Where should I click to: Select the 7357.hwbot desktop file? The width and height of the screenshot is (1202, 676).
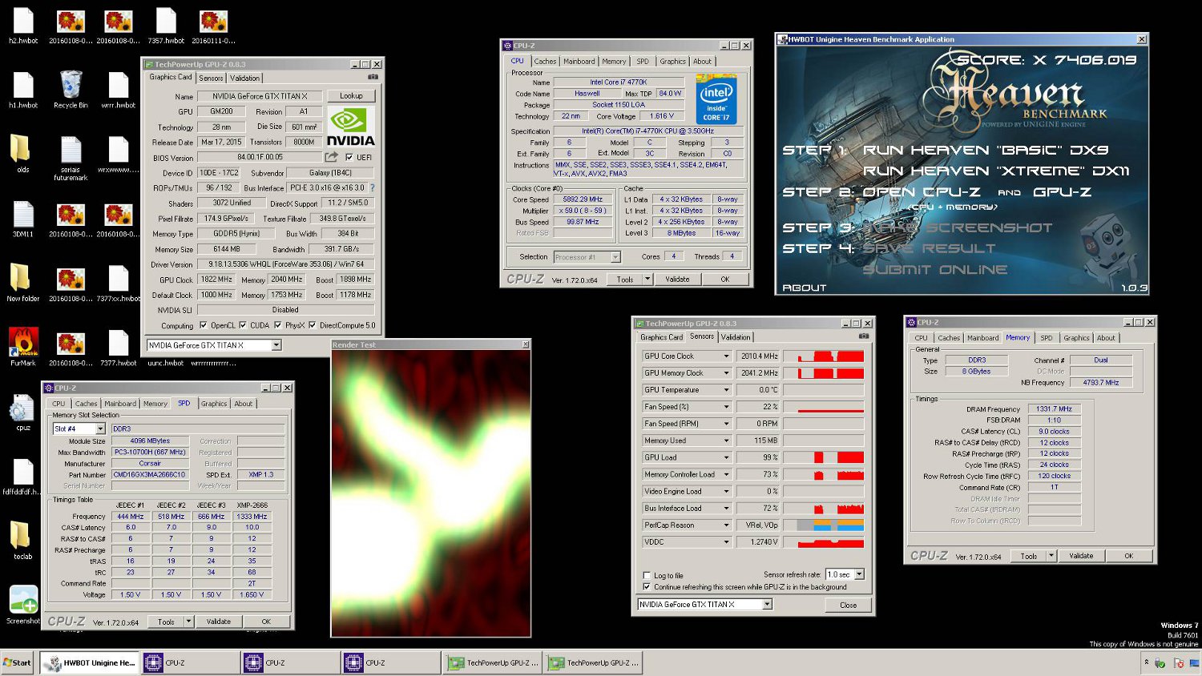click(x=166, y=26)
